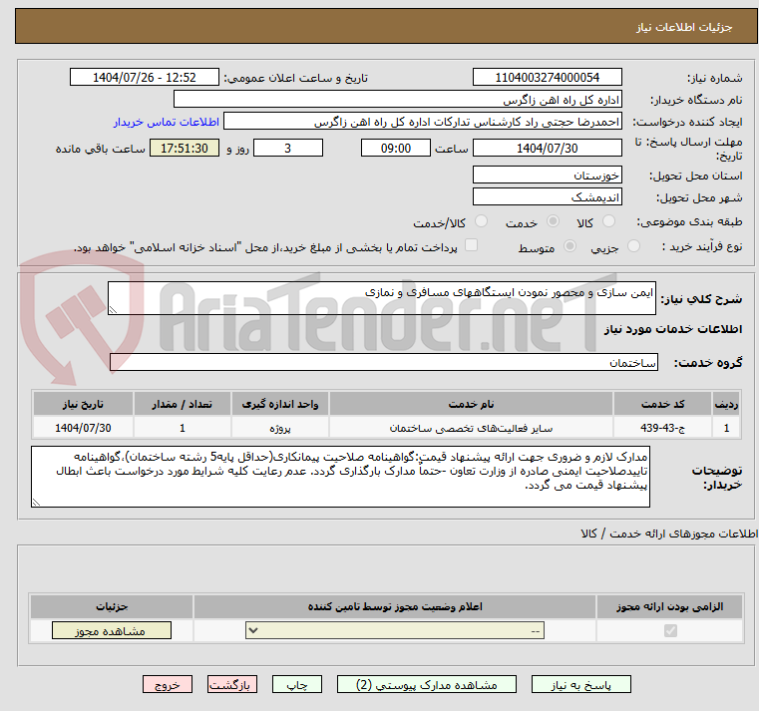
Task: Click the city field اندیمشک
Action: [x=547, y=197]
